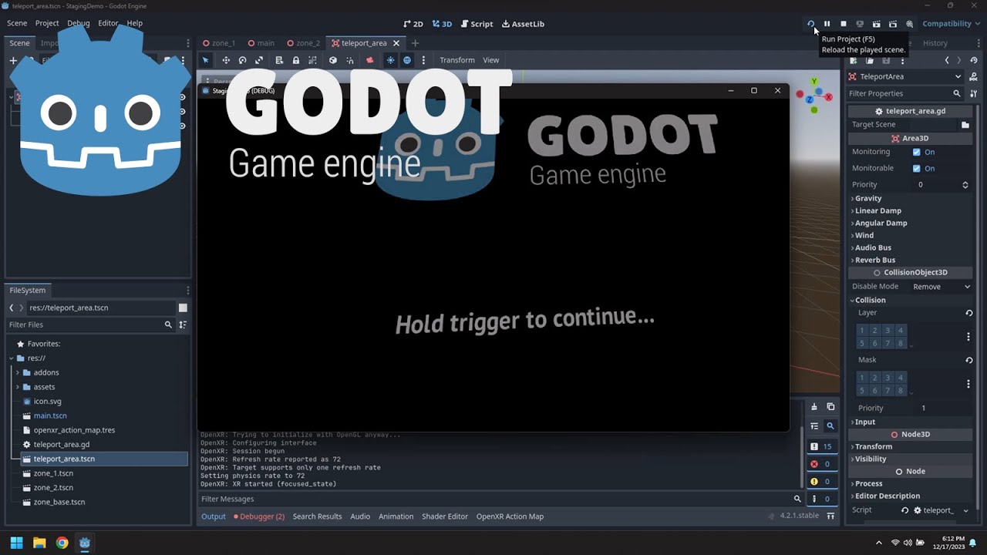Toggle preview sunlight icon
Image resolution: width=987 pixels, height=555 pixels.
[x=390, y=60]
